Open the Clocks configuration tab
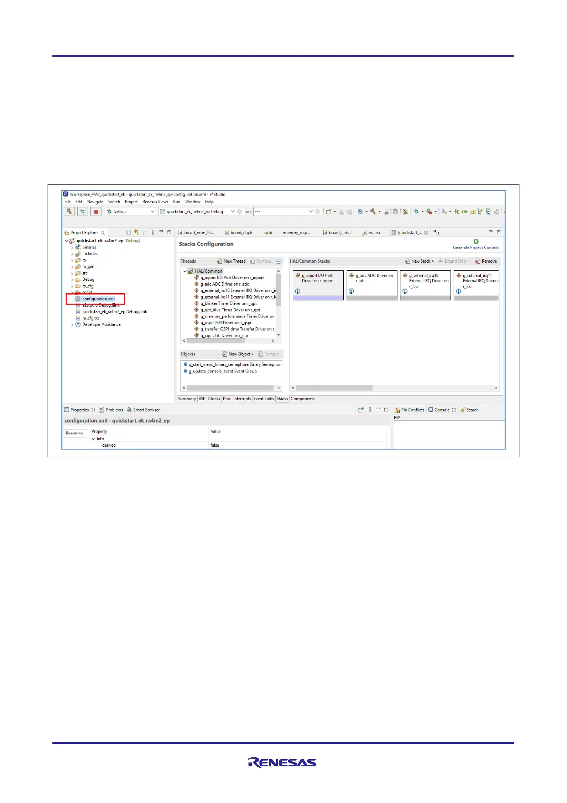The height and width of the screenshot is (803, 567). pos(214,399)
